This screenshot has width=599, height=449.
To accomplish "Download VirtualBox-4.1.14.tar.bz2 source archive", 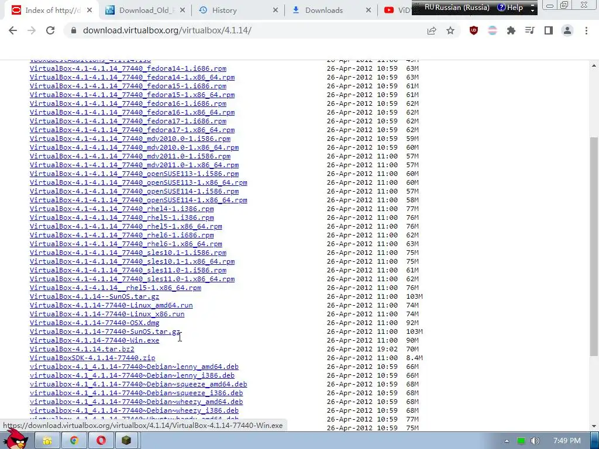I will (x=82, y=349).
